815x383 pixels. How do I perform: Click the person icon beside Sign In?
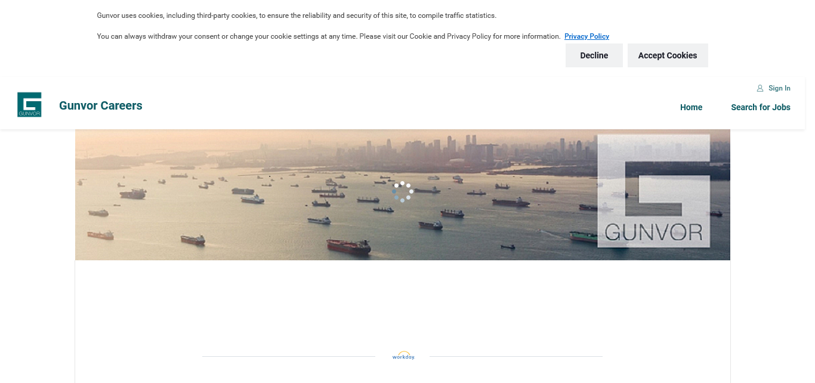[760, 88]
